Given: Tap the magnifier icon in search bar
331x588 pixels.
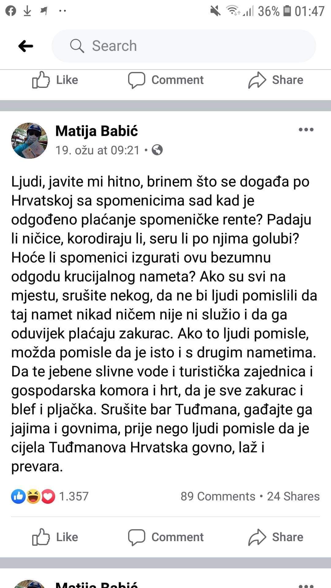Looking at the screenshot, I should (77, 46).
